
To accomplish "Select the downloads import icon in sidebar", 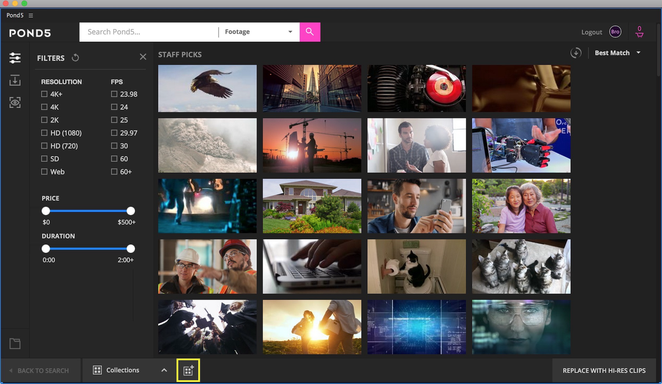I will pos(15,80).
